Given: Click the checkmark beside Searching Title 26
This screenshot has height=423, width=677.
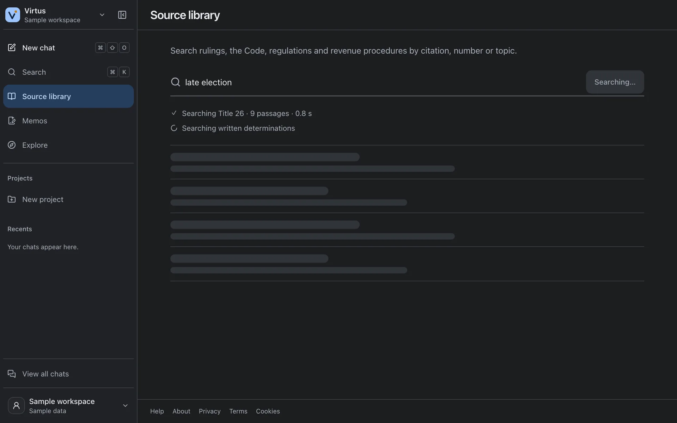Looking at the screenshot, I should (174, 113).
